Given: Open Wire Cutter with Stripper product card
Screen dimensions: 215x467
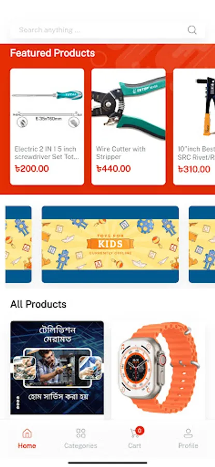Looking at the screenshot, I should (x=128, y=127).
